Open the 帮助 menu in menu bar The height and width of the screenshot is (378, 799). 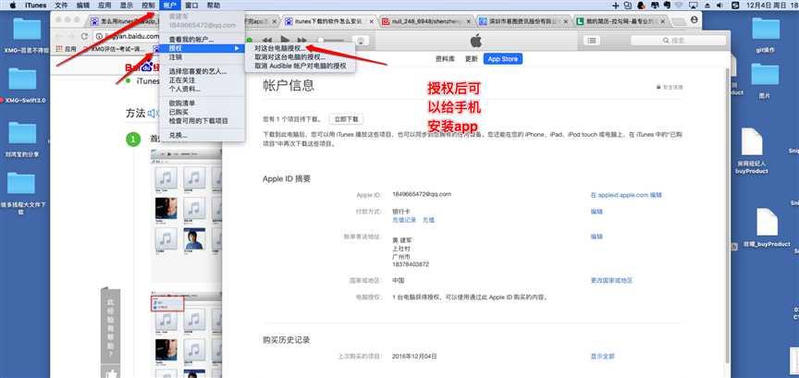tap(214, 6)
